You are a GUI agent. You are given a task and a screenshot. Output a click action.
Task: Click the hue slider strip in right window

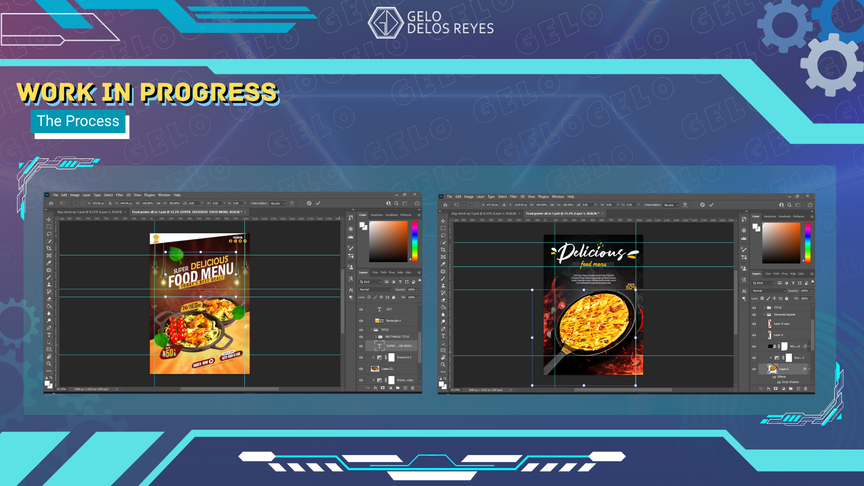[808, 243]
